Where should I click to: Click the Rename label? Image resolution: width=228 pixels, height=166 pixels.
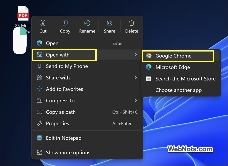(x=87, y=31)
